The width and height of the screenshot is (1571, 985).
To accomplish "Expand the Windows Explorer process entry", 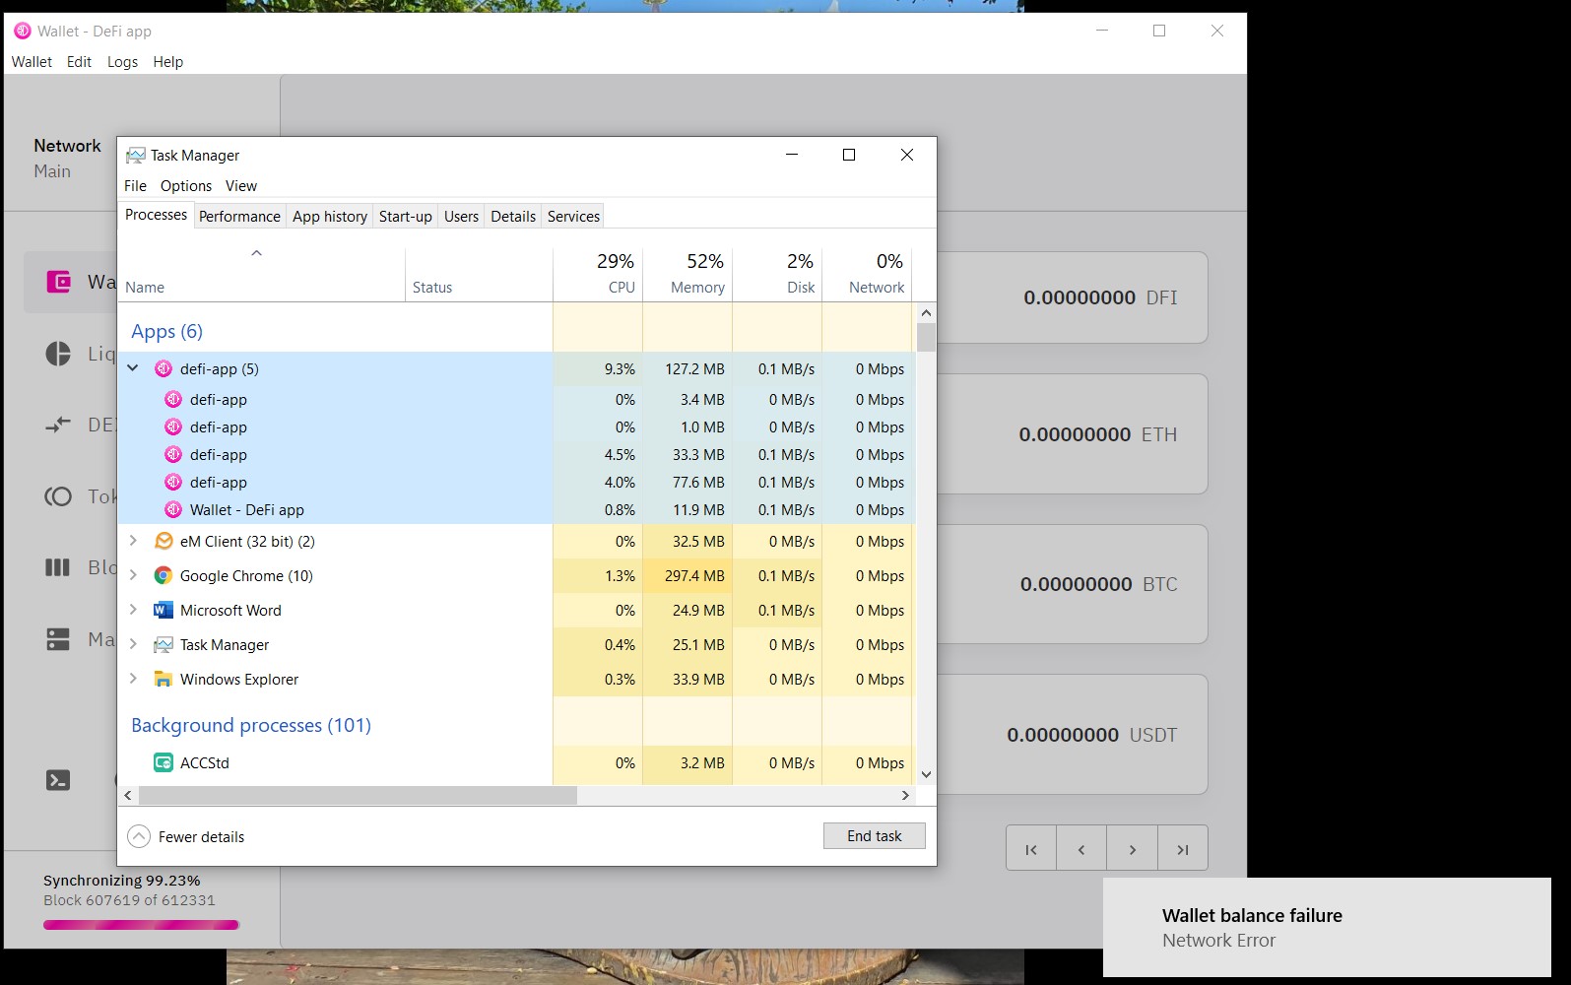I will click(133, 679).
